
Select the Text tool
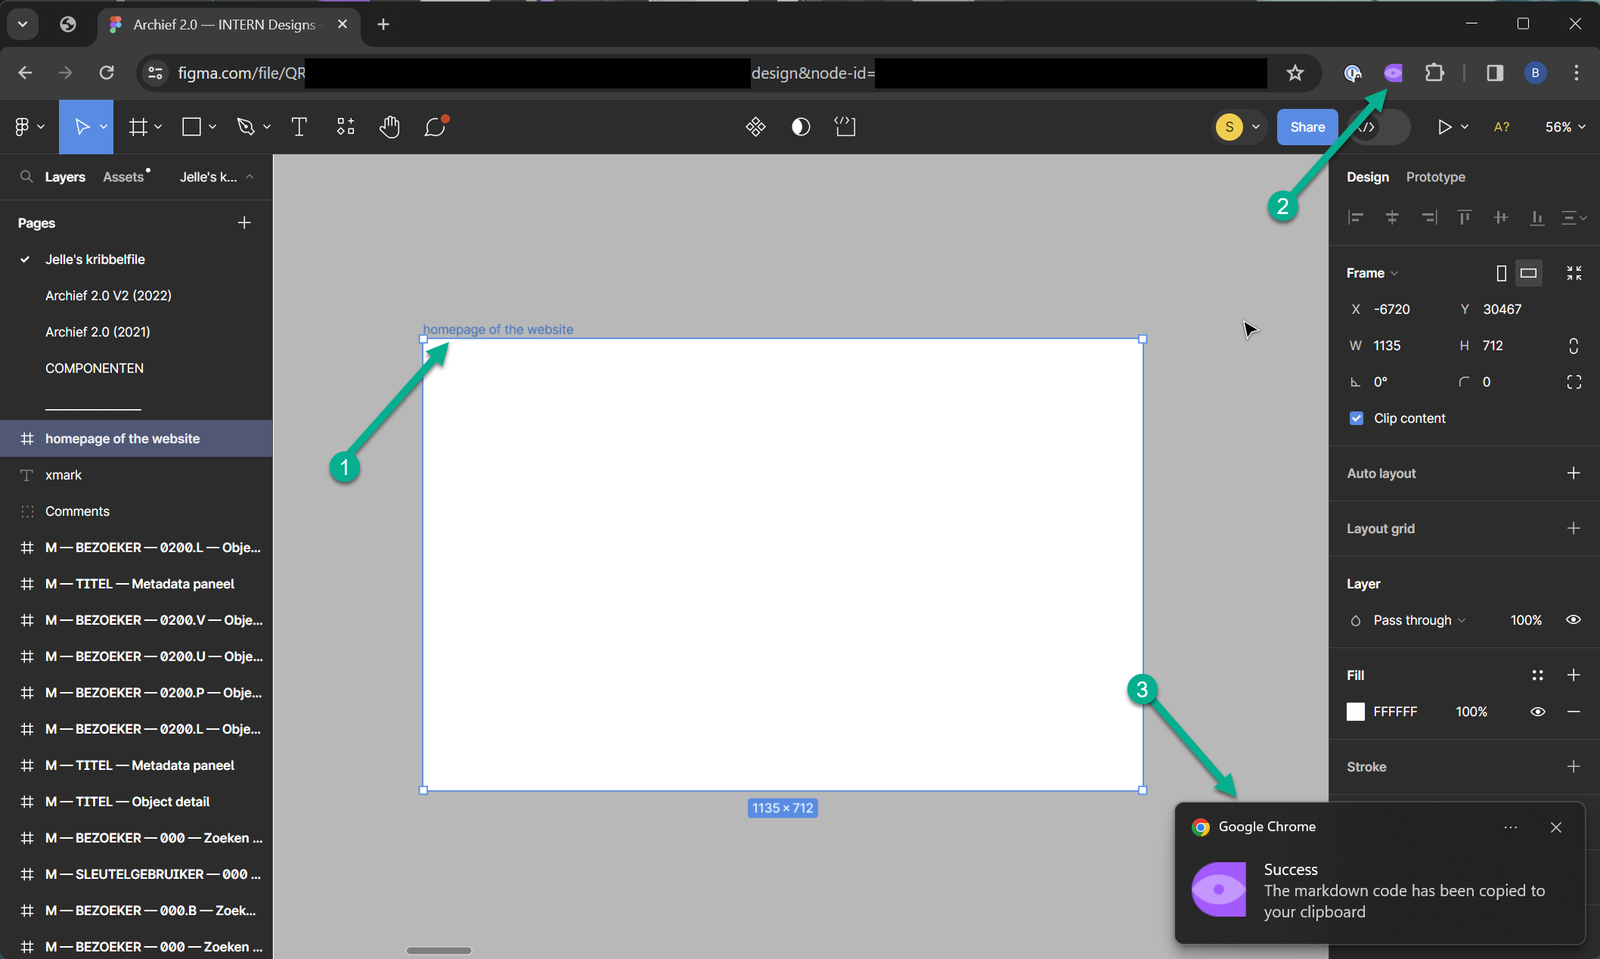299,127
